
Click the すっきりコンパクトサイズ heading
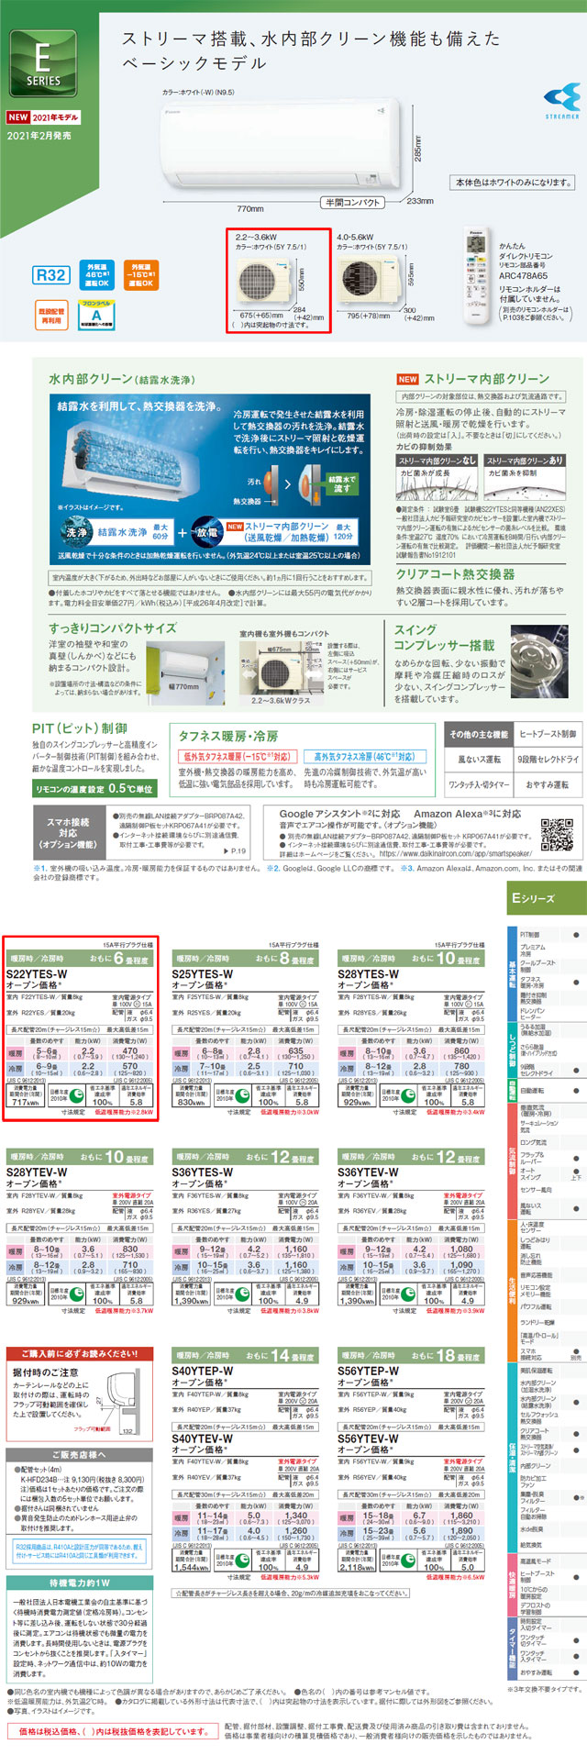pyautogui.click(x=113, y=628)
